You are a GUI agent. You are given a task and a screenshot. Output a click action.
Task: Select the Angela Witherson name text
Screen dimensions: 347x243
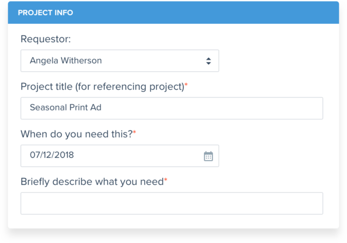pyautogui.click(x=66, y=61)
